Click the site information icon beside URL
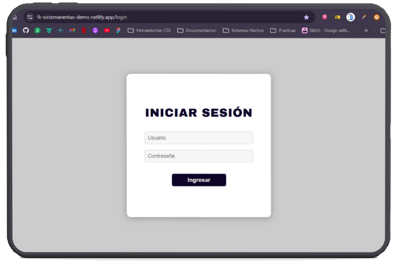393x262 pixels. [x=29, y=17]
